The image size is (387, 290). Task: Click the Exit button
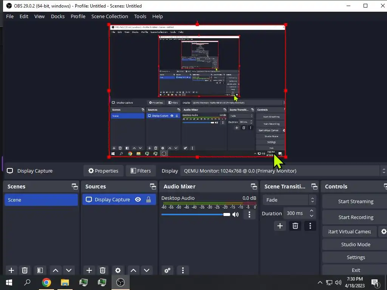[x=355, y=270]
